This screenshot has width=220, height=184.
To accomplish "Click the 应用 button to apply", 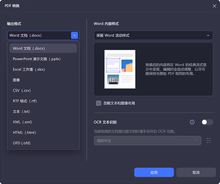I will [x=154, y=172].
